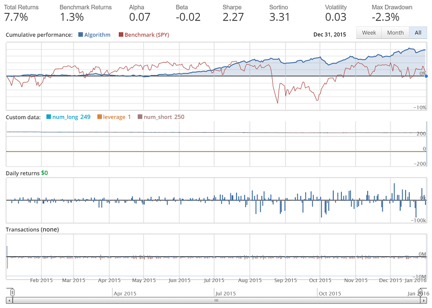Image resolution: width=432 pixels, height=308 pixels.
Task: Switch chart range to Week
Action: point(369,33)
